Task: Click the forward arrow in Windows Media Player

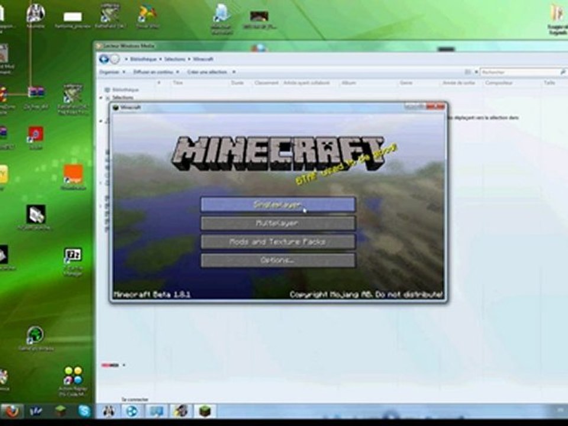Action: click(x=114, y=59)
